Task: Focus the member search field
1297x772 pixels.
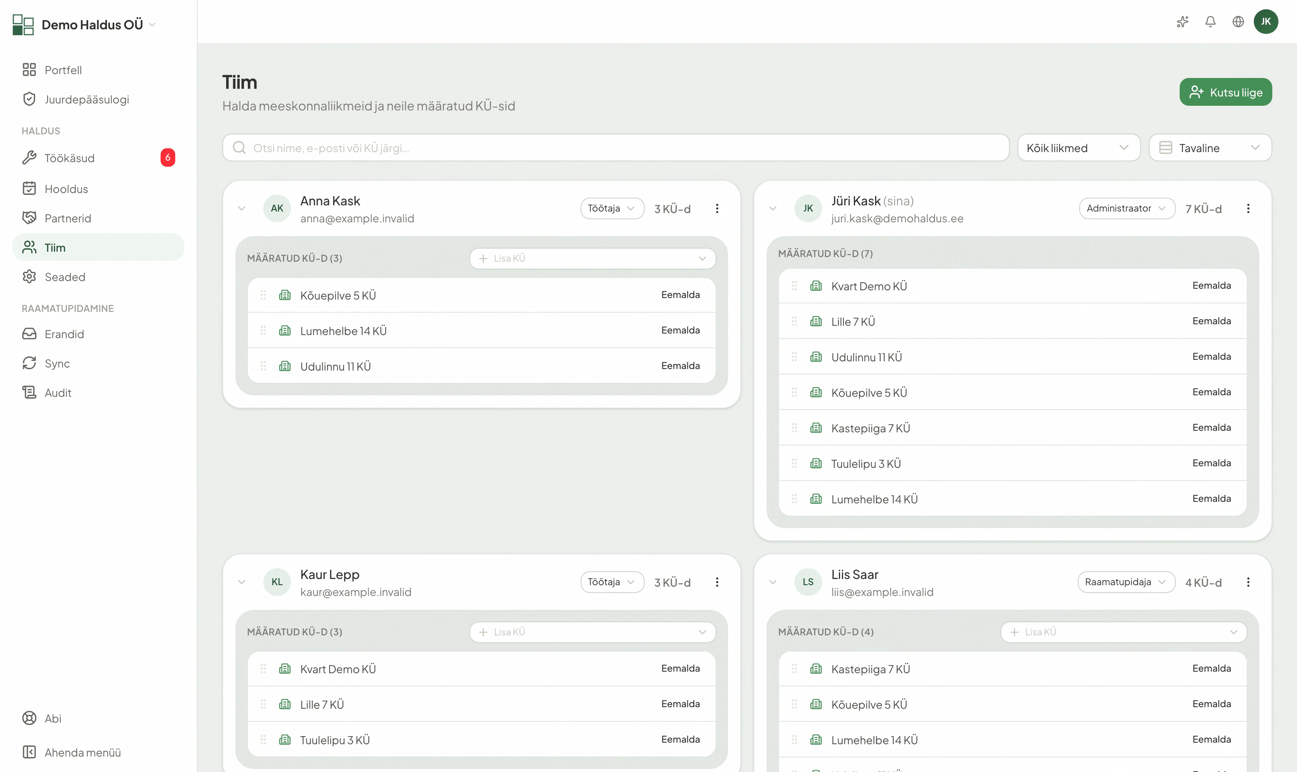Action: [x=615, y=148]
